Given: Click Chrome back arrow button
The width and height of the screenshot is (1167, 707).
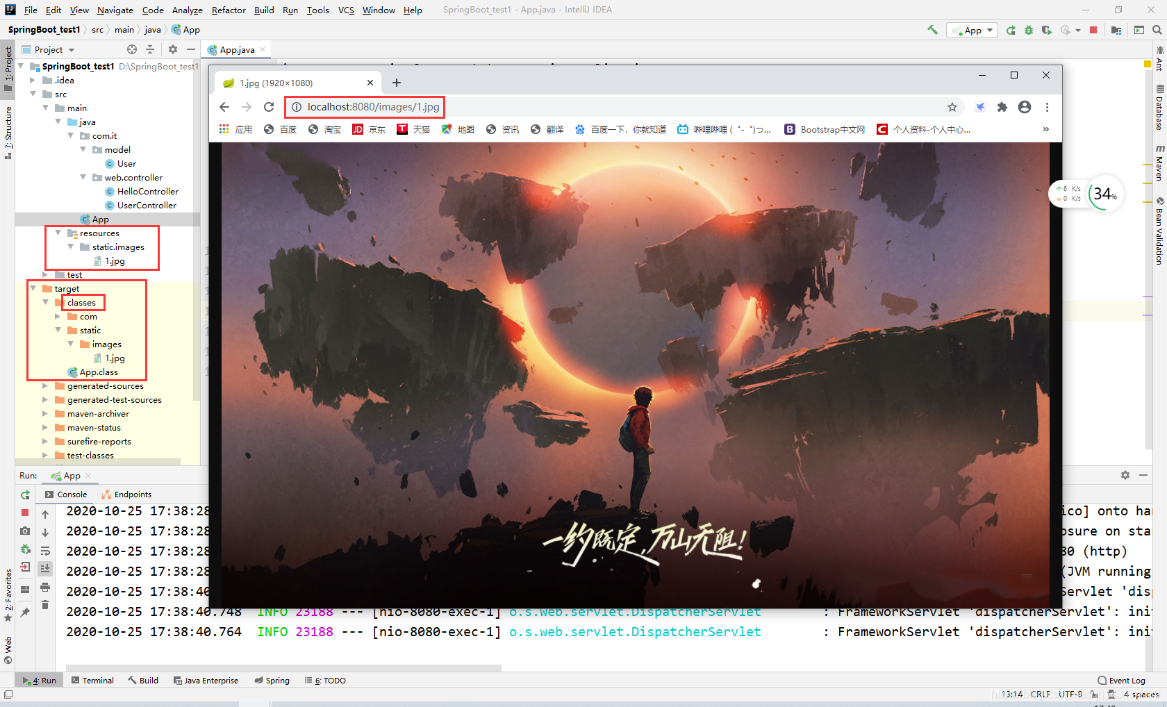Looking at the screenshot, I should 224,107.
